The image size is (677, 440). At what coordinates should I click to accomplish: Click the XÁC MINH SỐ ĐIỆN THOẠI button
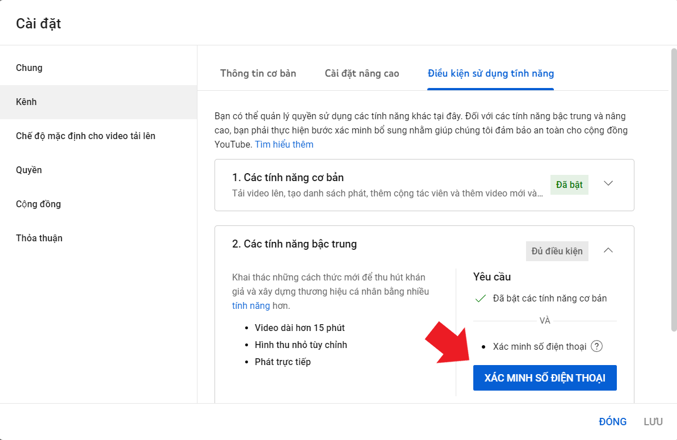click(545, 378)
